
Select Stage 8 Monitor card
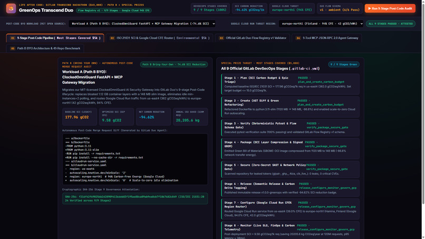[x=291, y=231]
